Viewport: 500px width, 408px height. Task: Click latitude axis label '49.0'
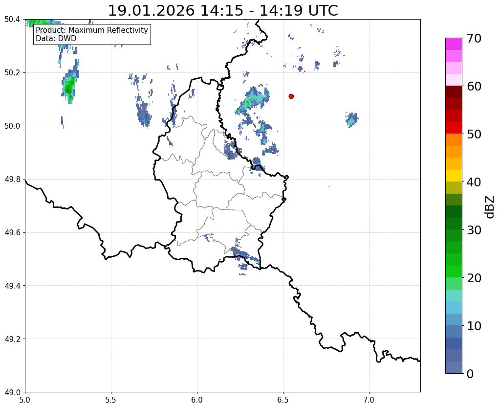click(12, 392)
